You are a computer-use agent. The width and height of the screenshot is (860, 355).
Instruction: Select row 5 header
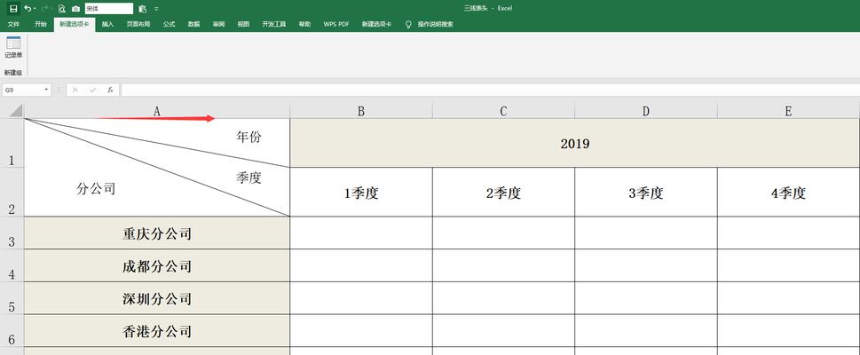(x=12, y=298)
